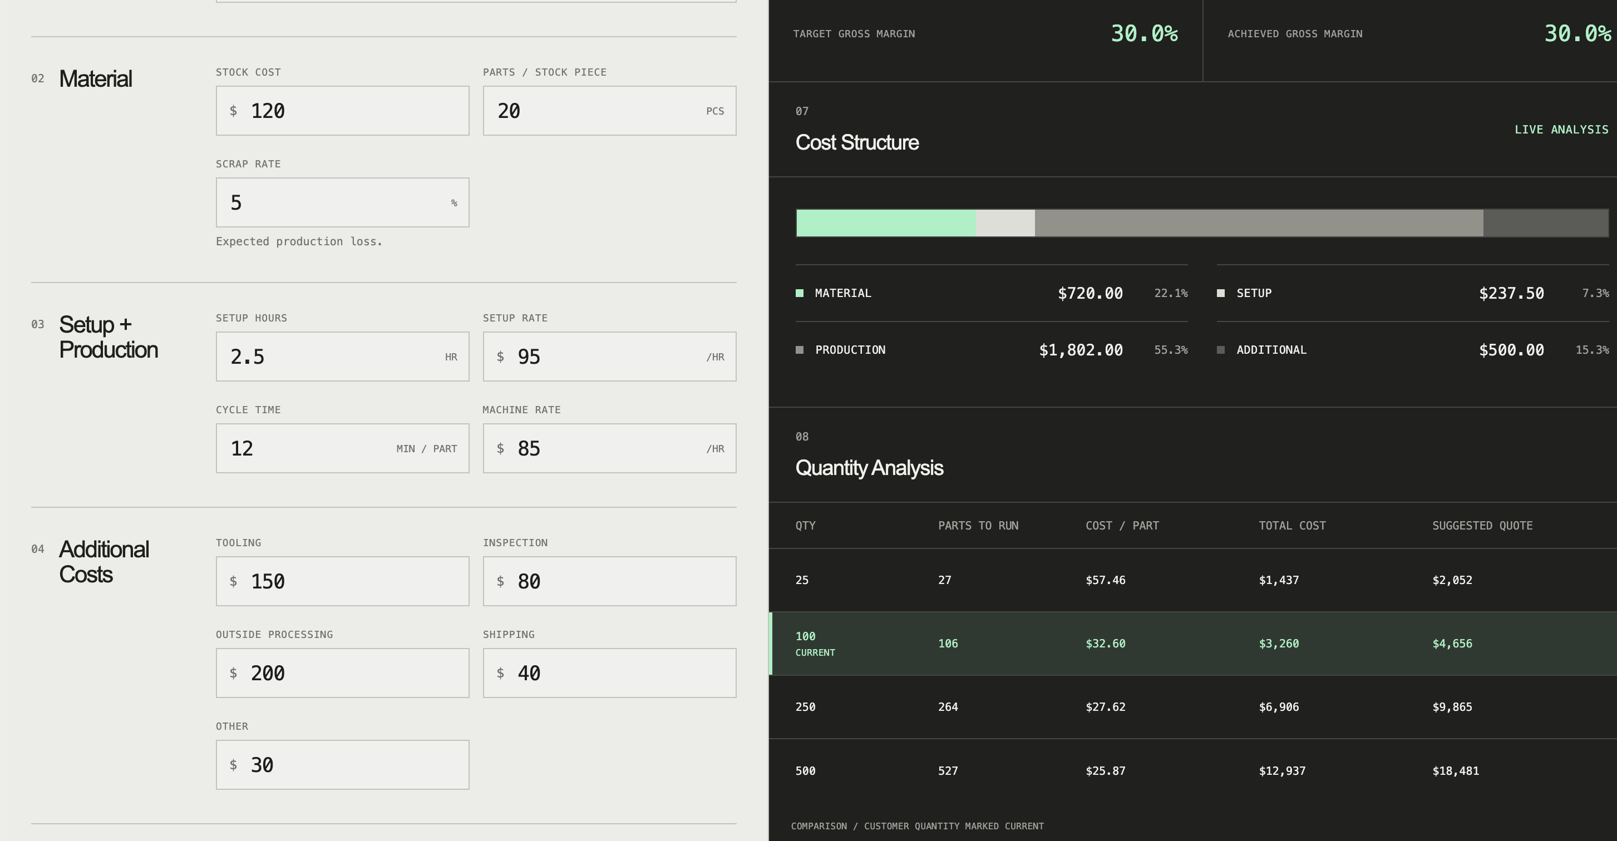Image resolution: width=1617 pixels, height=841 pixels.
Task: Click the Scrap Rate input field
Action: click(x=342, y=202)
